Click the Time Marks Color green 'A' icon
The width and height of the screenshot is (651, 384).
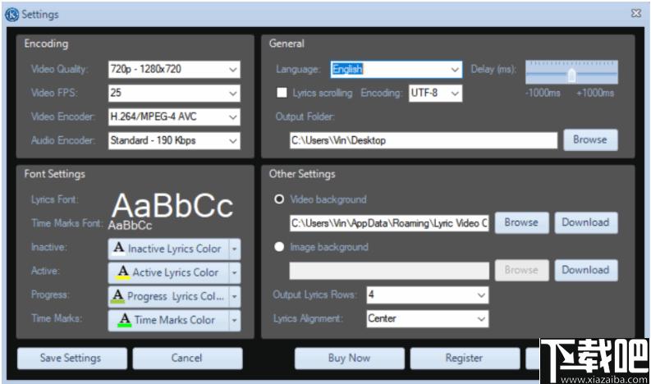[x=125, y=320]
